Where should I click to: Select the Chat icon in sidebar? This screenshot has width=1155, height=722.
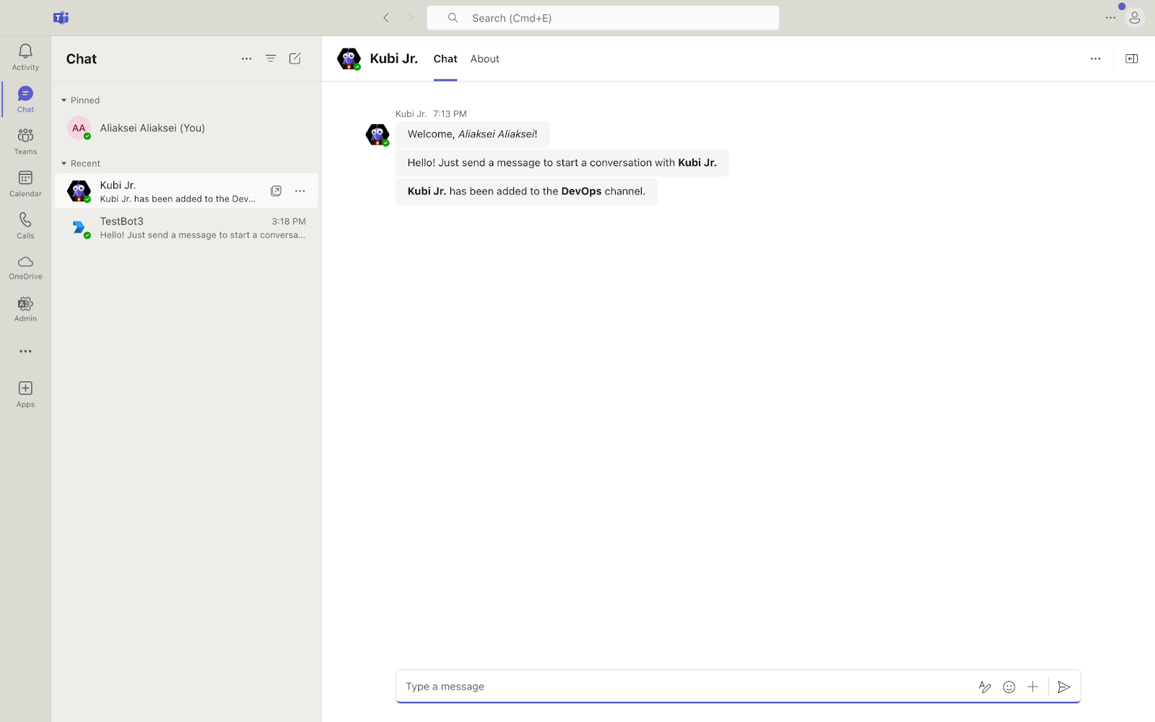pos(25,94)
